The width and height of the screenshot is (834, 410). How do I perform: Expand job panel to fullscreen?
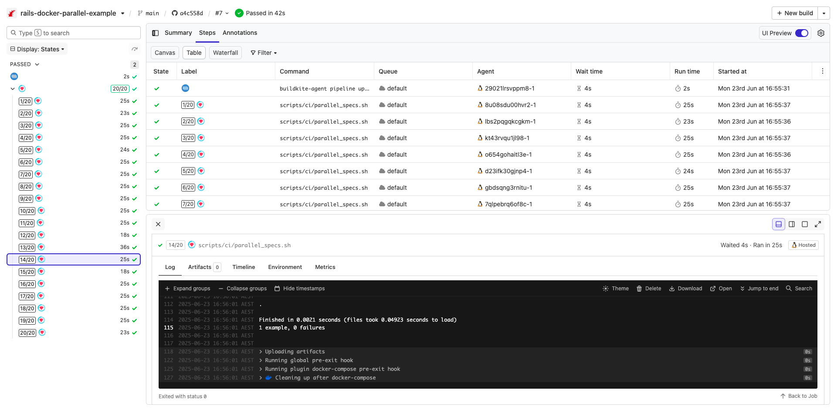point(818,224)
